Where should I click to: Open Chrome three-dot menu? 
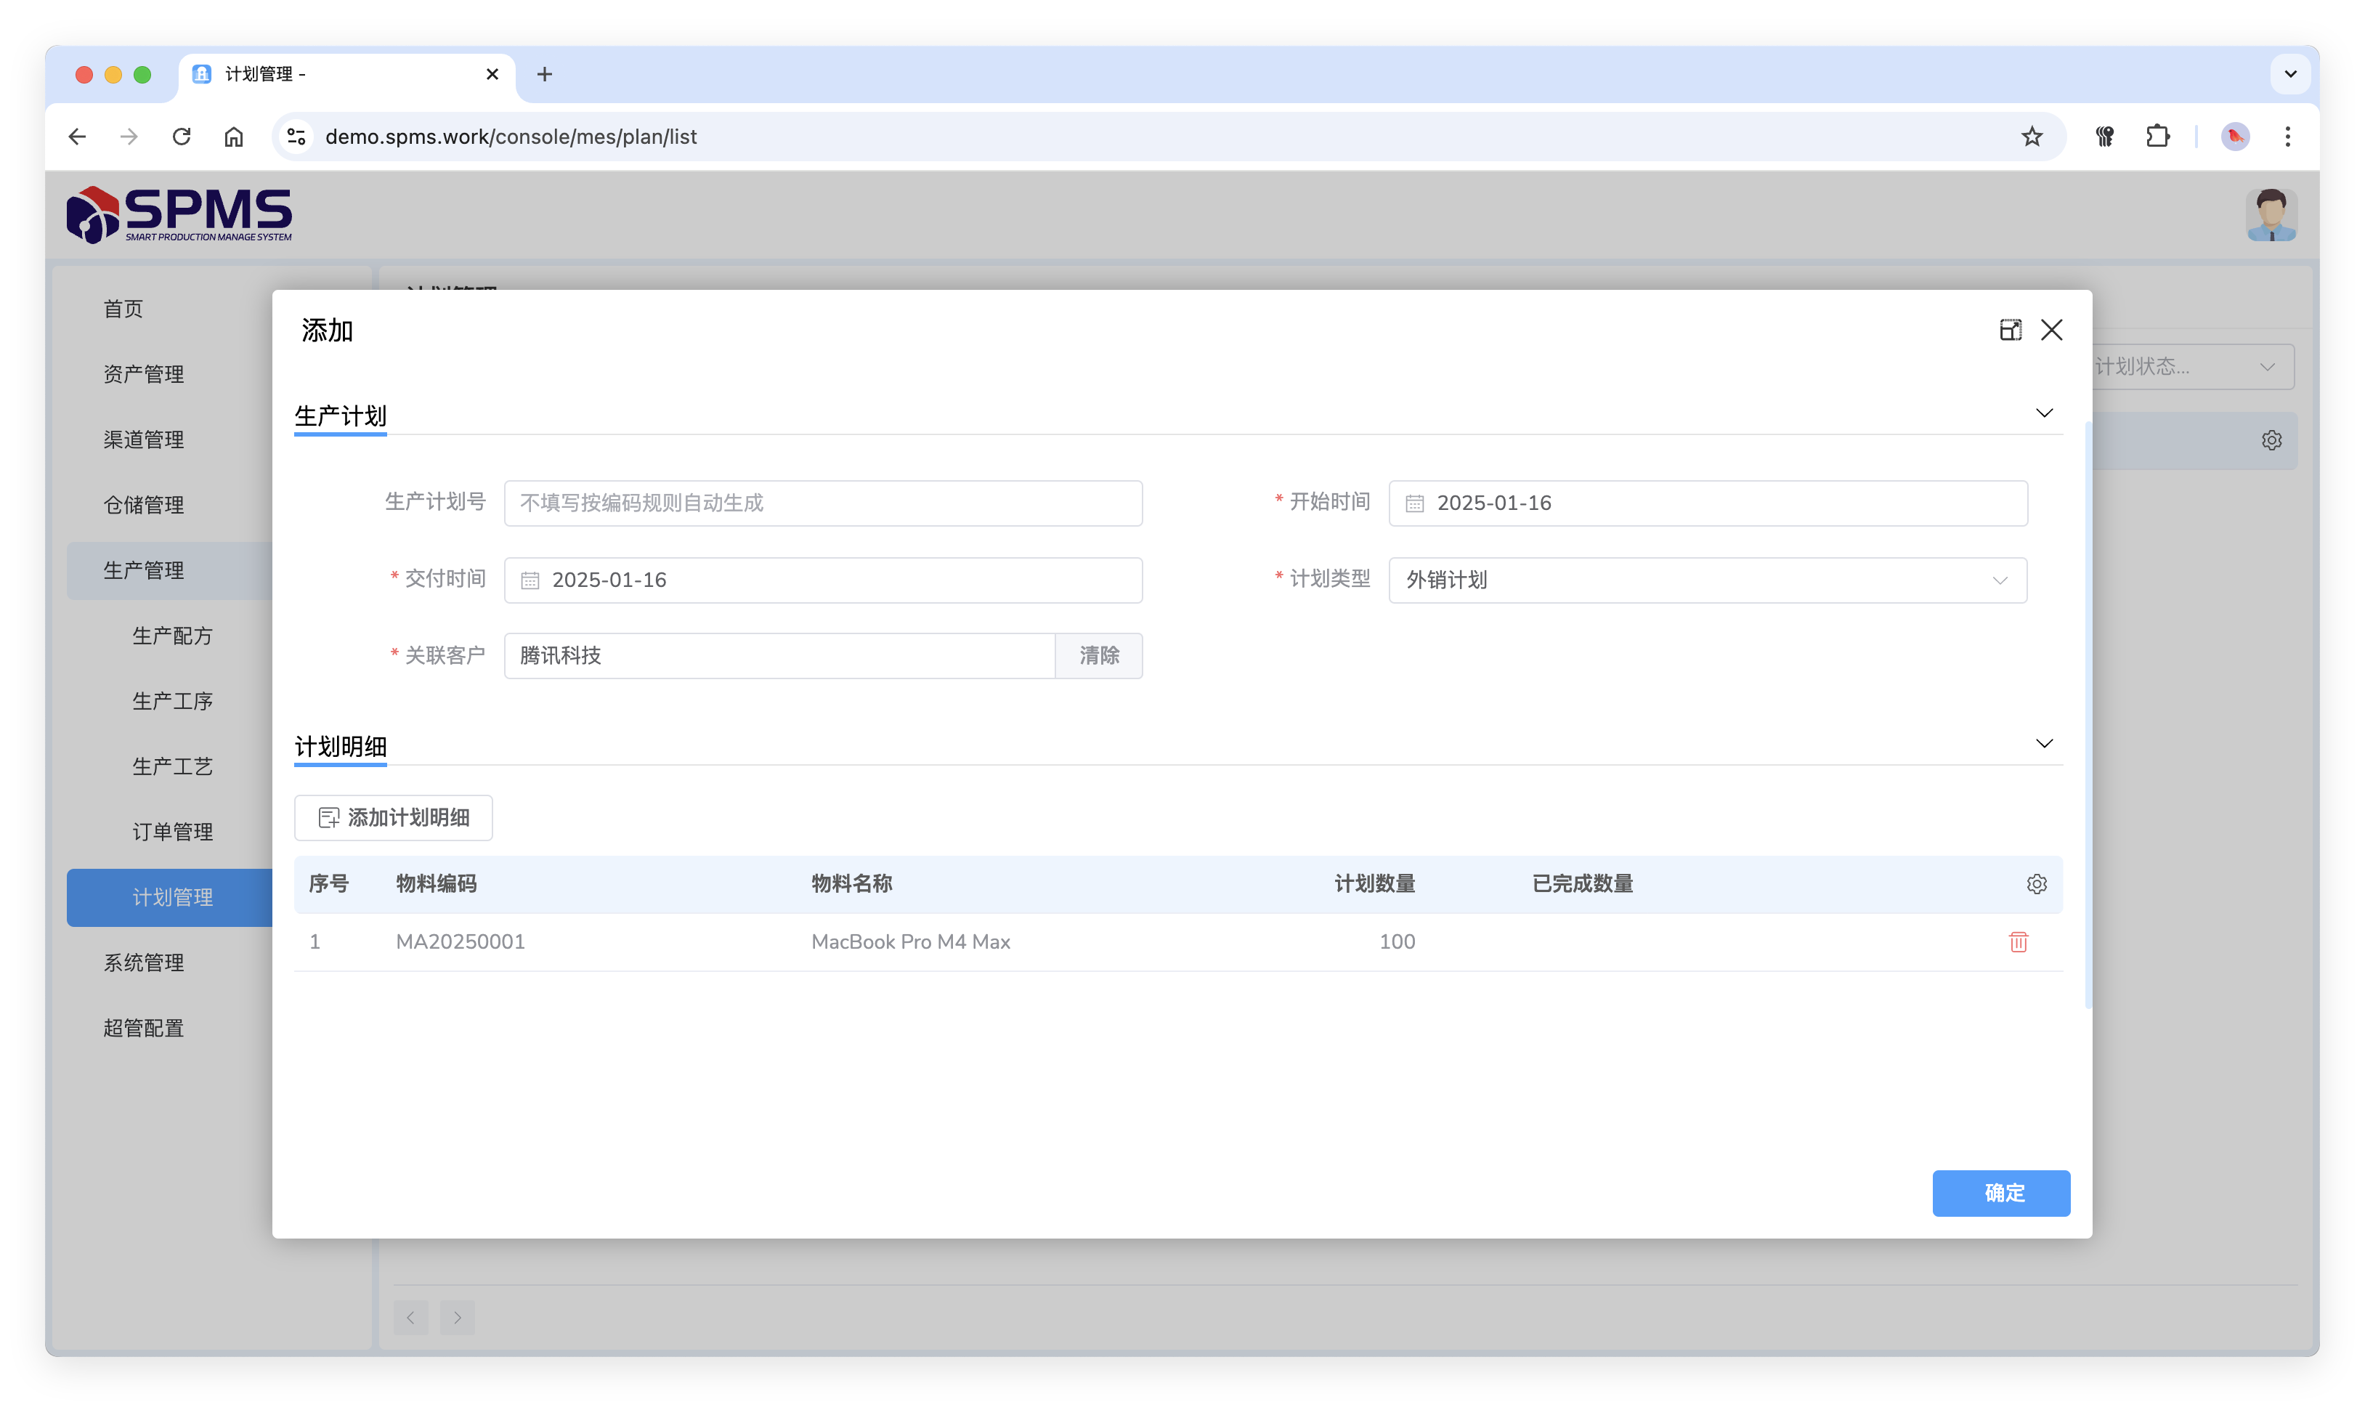2287,137
